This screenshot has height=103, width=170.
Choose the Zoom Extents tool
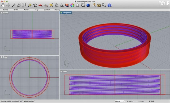[24, 5]
